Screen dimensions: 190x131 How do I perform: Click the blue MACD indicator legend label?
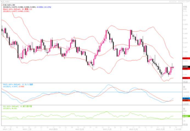point(18,84)
